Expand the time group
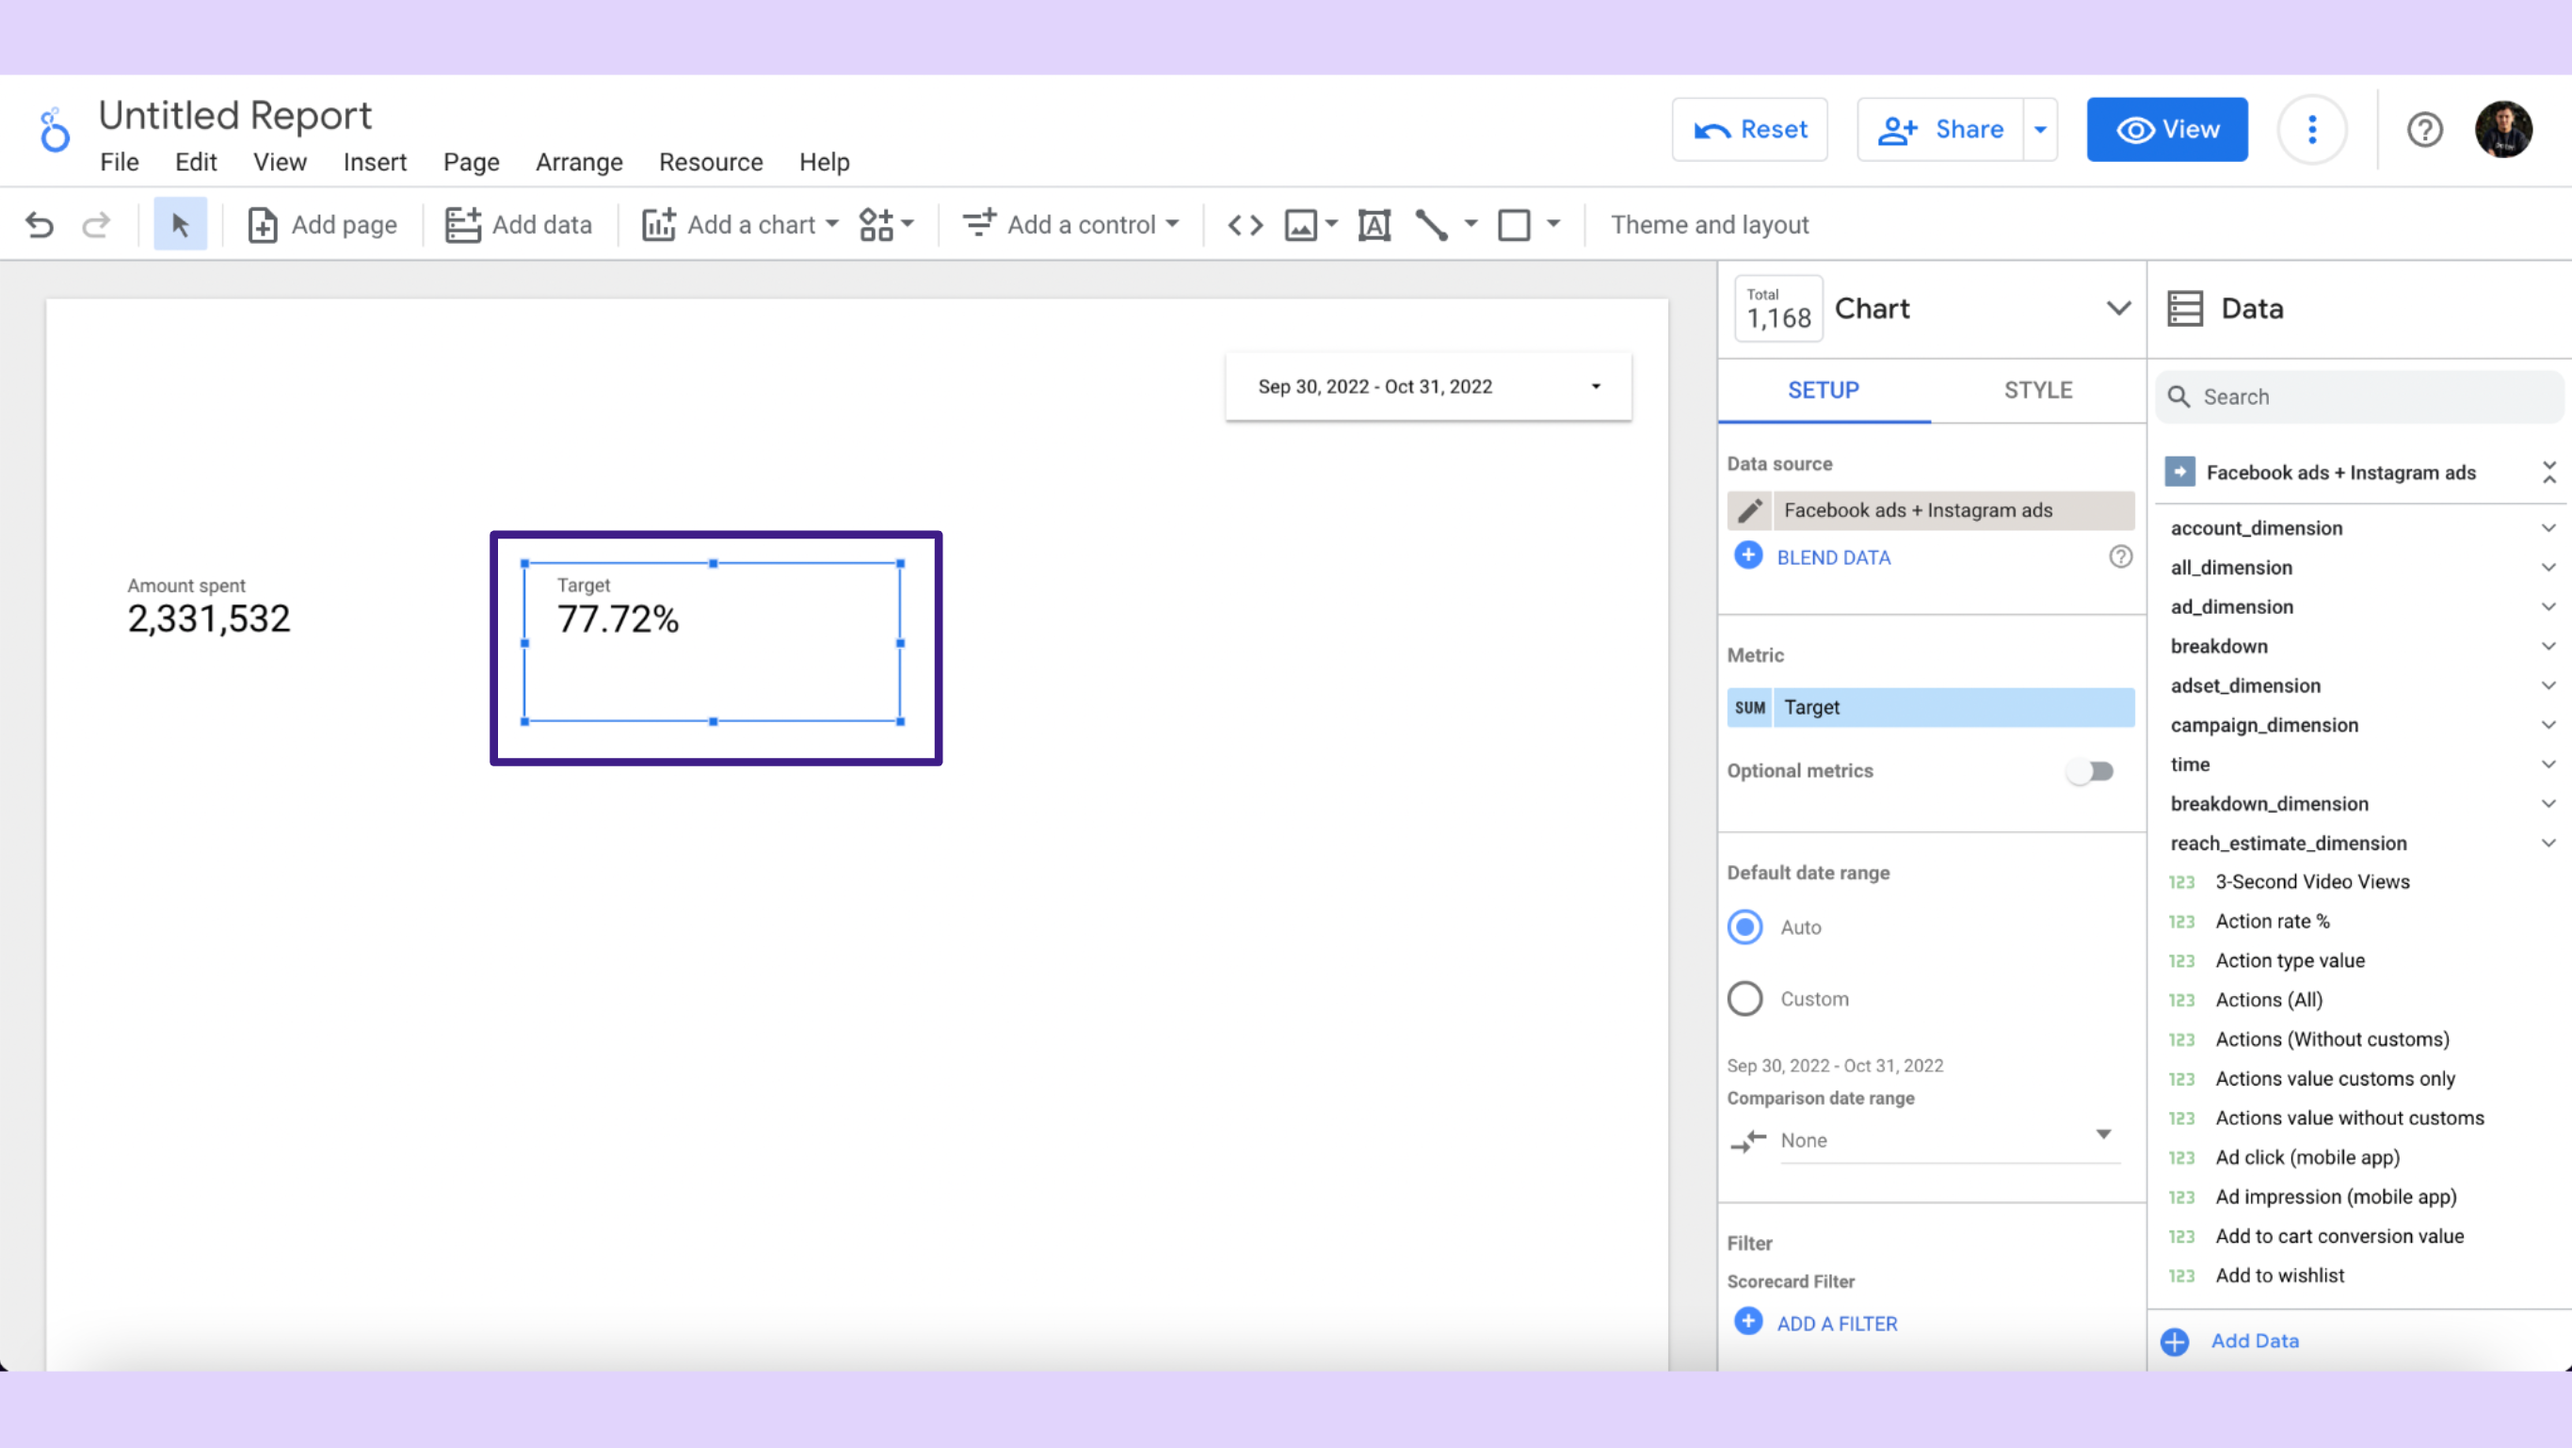Viewport: 2572px width, 1448px height. pyautogui.click(x=2548, y=764)
